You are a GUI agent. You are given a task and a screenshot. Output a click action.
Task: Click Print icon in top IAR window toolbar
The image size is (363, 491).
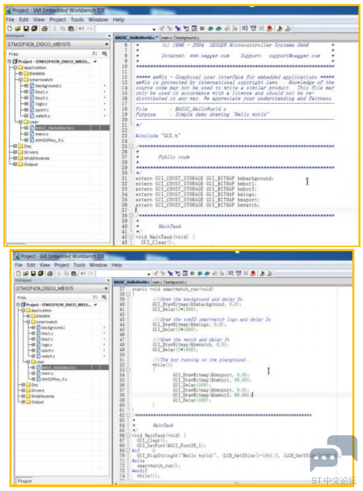coord(44,28)
